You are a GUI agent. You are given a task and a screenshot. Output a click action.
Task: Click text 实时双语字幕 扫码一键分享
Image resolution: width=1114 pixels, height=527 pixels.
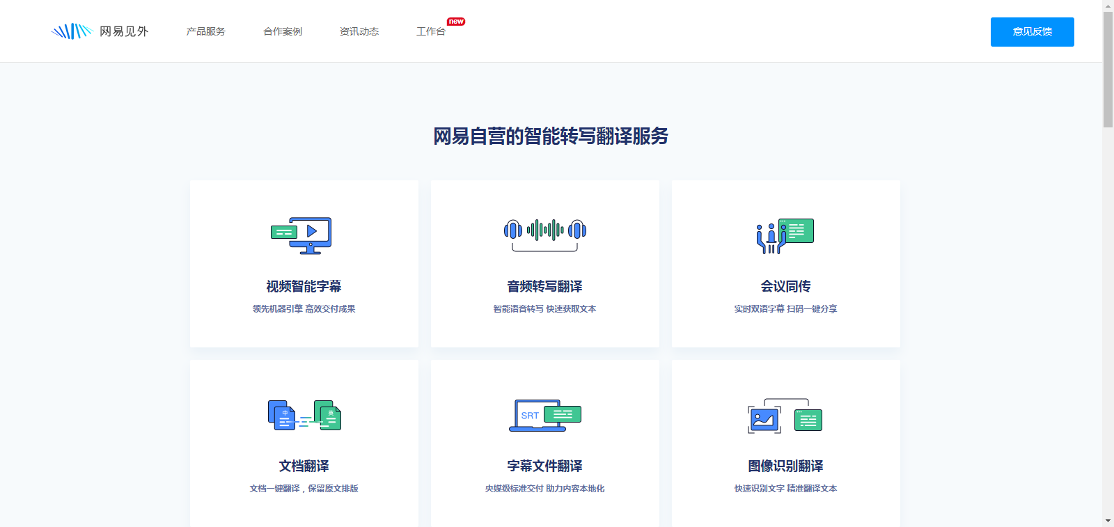(x=786, y=309)
